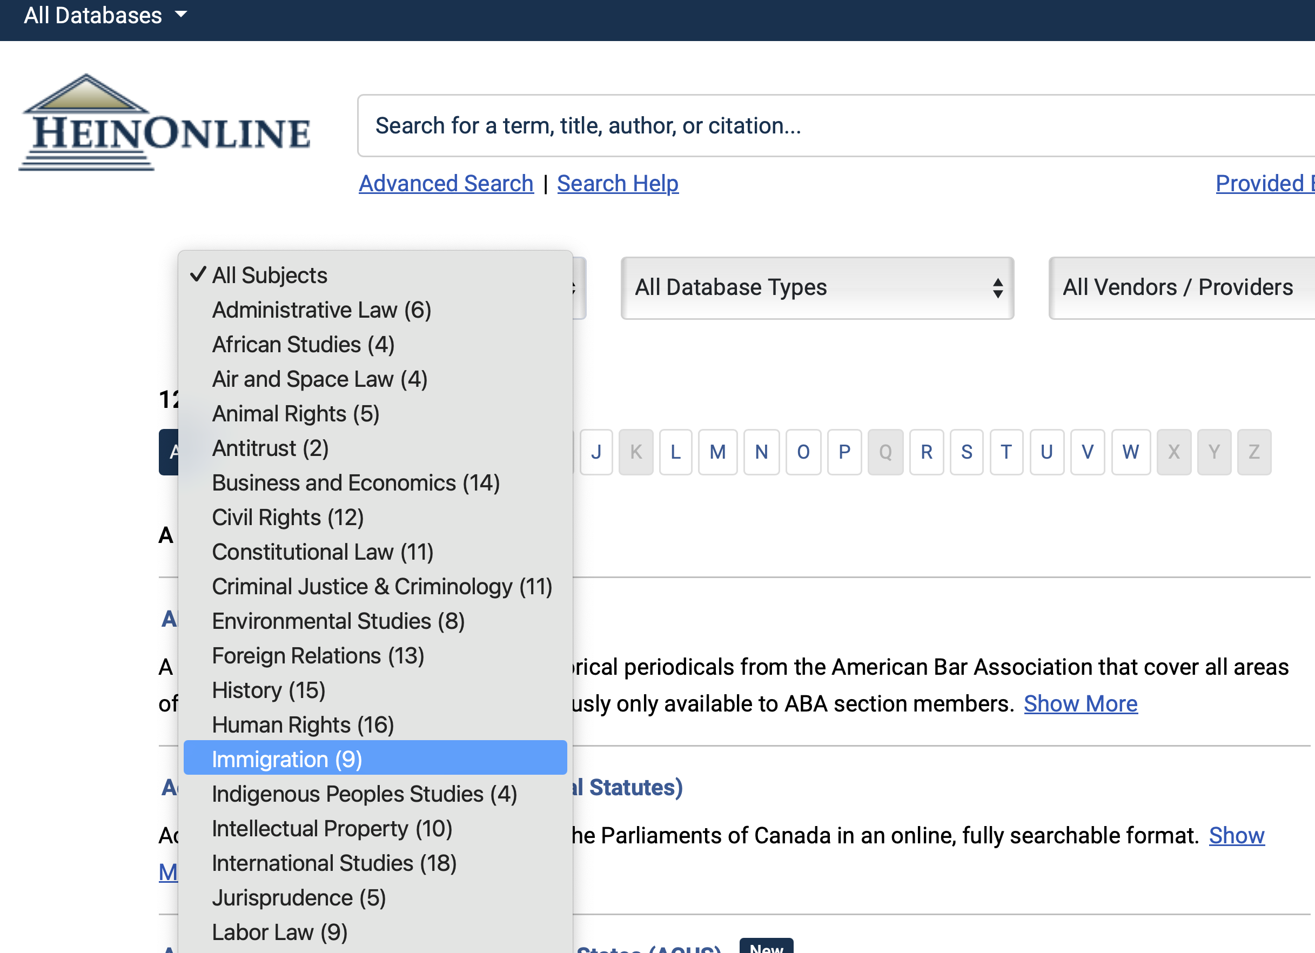
Task: Filter databases by letter U
Action: point(1046,452)
